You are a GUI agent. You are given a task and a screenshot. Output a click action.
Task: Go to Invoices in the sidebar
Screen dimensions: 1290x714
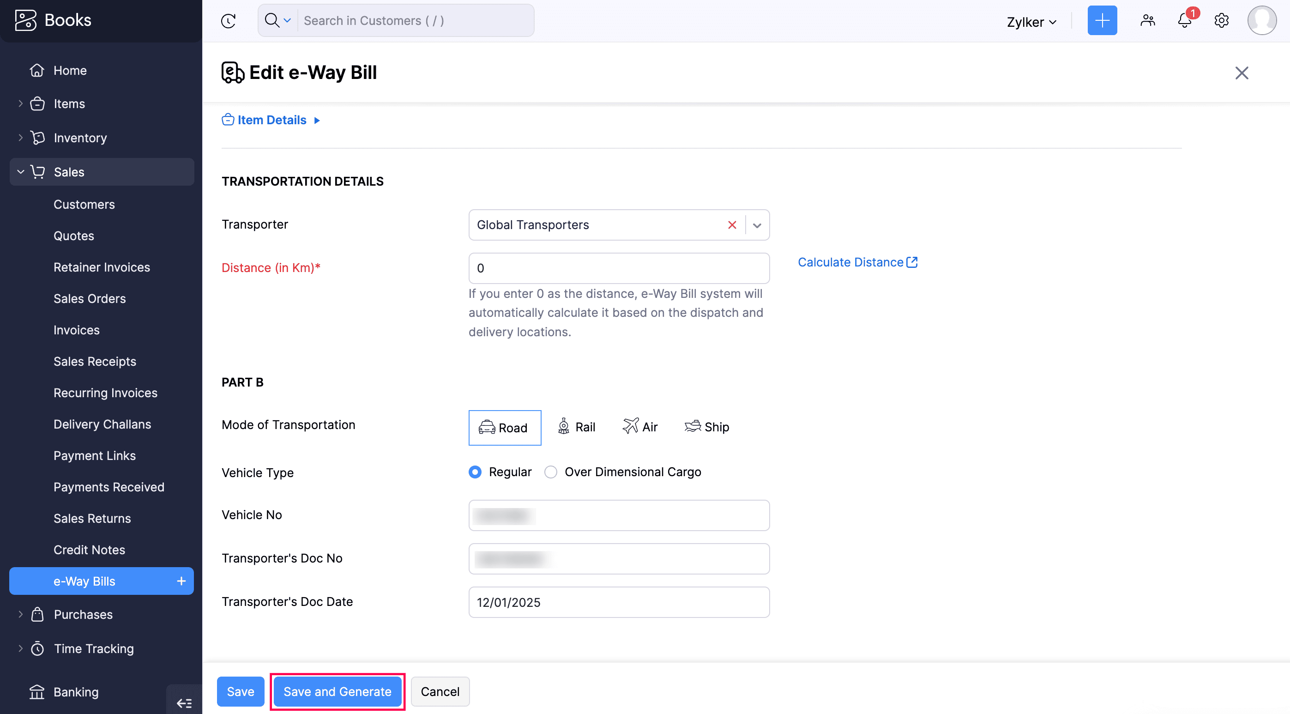click(77, 330)
